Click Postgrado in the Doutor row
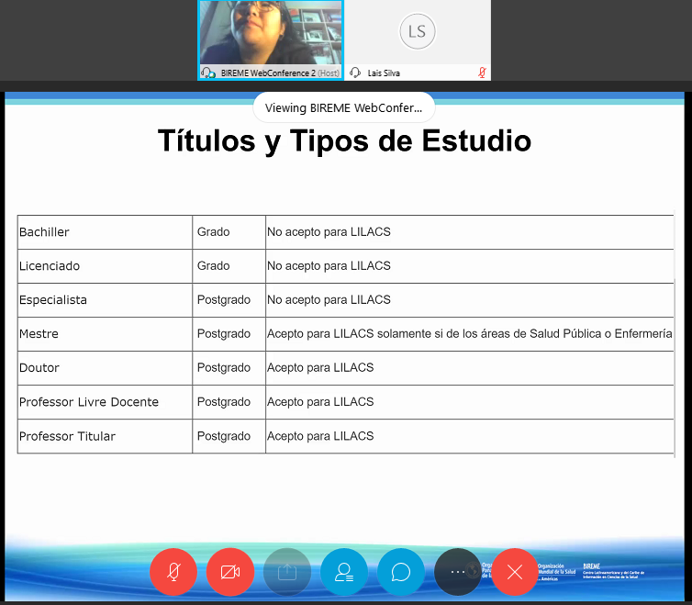692x605 pixels. click(224, 368)
